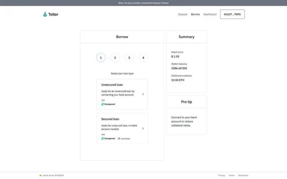Choose the Unsecured loan heading
Screen dimensions: 287x179
(x=112, y=85)
